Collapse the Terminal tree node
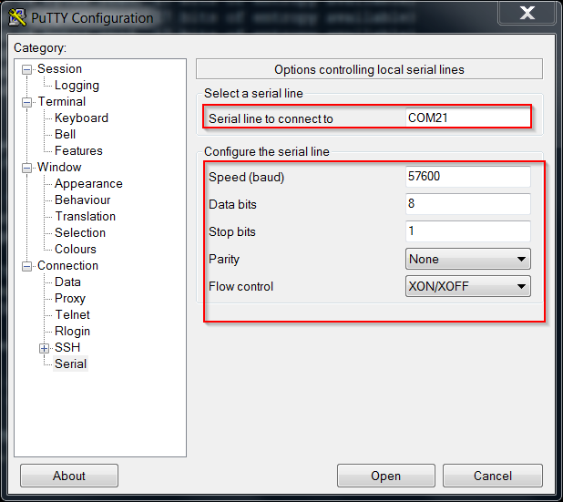 click(27, 102)
